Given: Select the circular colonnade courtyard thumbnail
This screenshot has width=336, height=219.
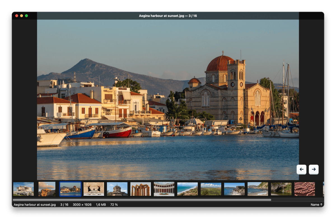Looking at the screenshot, I should point(164,189).
